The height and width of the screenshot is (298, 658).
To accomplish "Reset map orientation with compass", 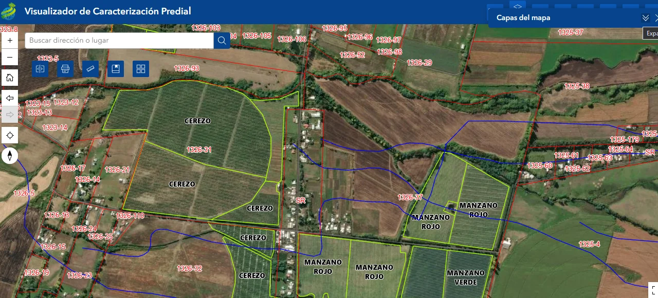I will click(10, 156).
